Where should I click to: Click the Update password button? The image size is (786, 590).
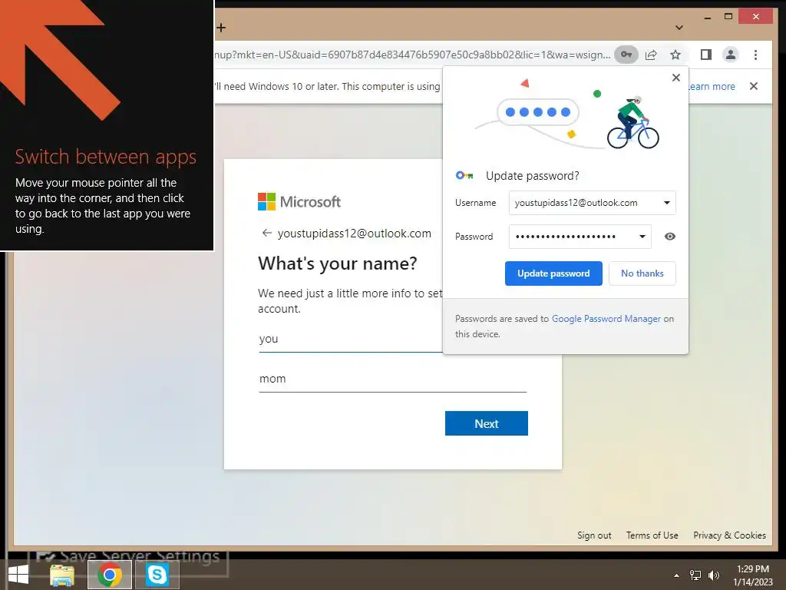click(553, 273)
